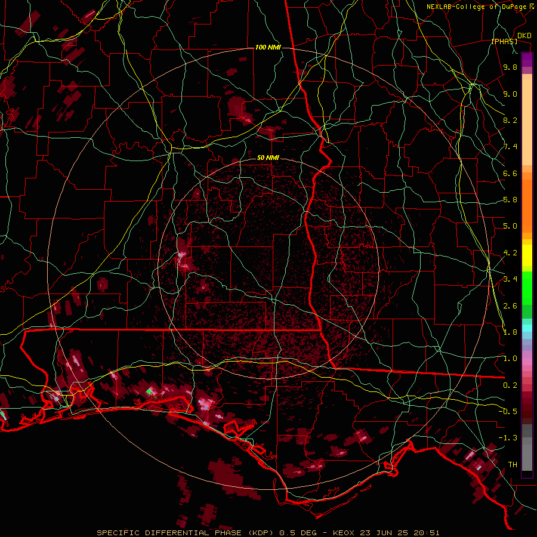Viewport: 537px width, 537px height.
Task: Click the DKD units label
Action: pos(524,36)
